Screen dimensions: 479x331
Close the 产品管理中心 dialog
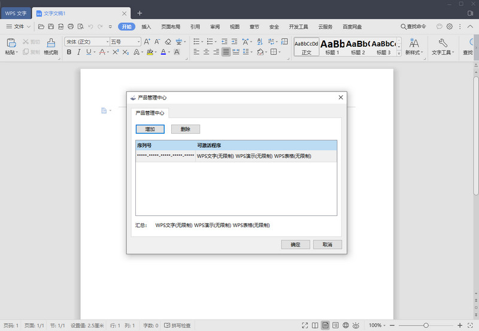click(341, 97)
